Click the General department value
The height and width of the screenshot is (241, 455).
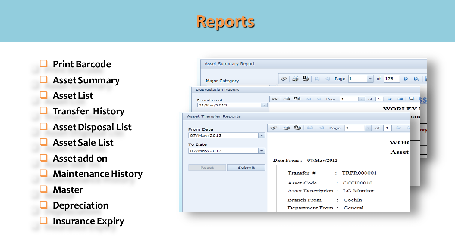click(x=353, y=208)
